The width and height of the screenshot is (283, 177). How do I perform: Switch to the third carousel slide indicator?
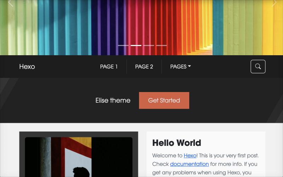(x=149, y=46)
